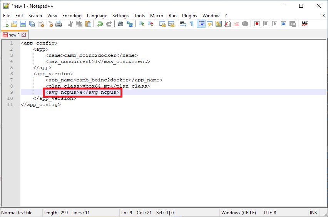The width and height of the screenshot is (328, 217).
Task: Play the recorded macro using the play icon
Action: click(x=274, y=24)
